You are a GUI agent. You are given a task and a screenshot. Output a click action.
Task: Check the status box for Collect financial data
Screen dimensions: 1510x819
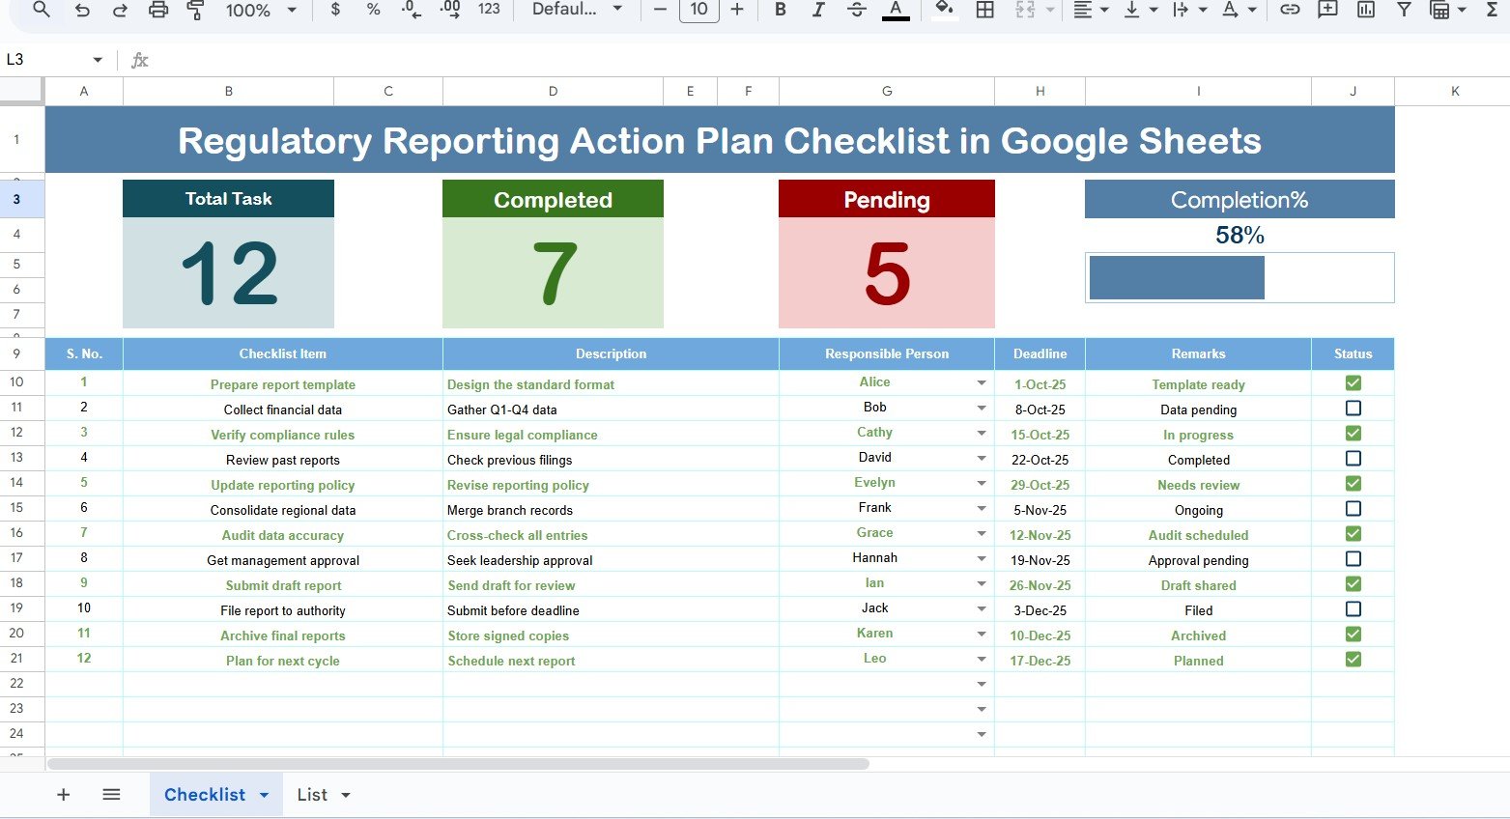pos(1353,409)
